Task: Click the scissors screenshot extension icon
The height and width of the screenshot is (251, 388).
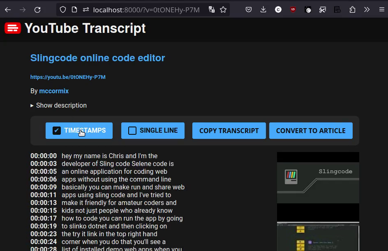Action: click(322, 9)
